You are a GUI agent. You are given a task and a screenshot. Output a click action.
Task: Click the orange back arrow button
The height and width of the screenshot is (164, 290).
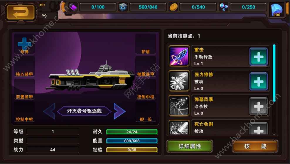point(21,12)
